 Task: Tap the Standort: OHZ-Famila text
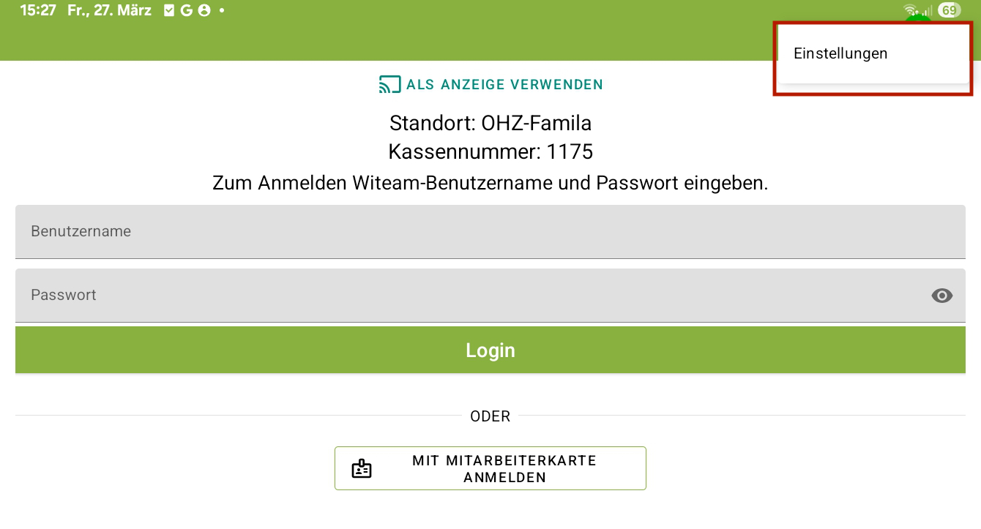point(490,123)
